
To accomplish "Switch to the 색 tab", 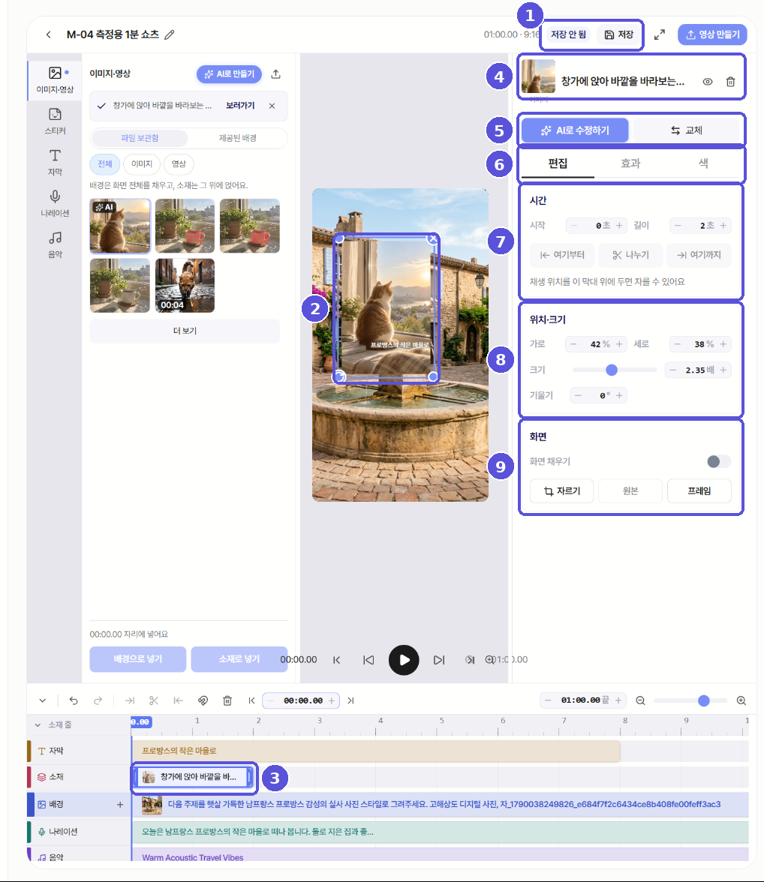I will coord(703,163).
